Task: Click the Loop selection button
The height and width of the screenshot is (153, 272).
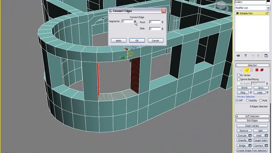Action: point(260,93)
